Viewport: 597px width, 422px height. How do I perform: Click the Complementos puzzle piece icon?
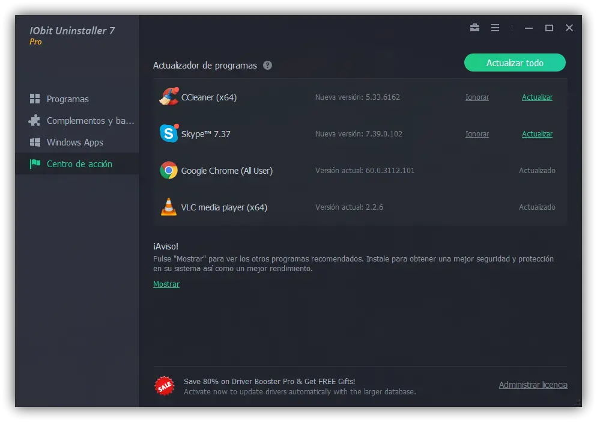point(34,120)
